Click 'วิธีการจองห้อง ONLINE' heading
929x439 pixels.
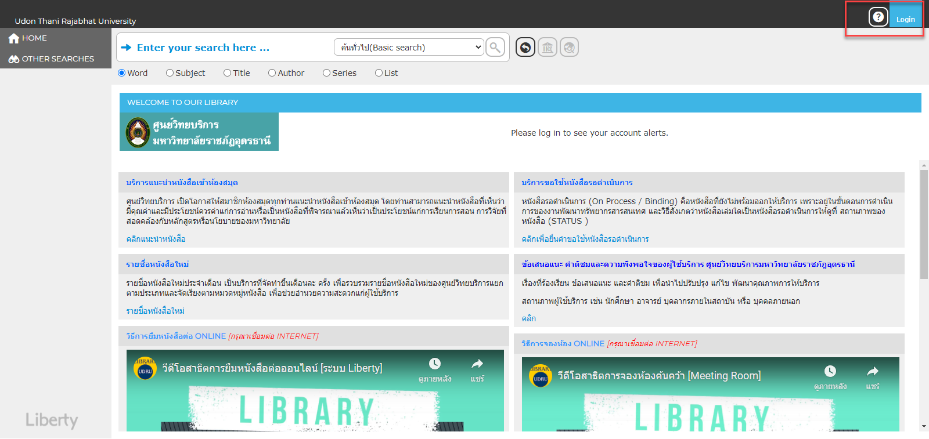tap(563, 344)
